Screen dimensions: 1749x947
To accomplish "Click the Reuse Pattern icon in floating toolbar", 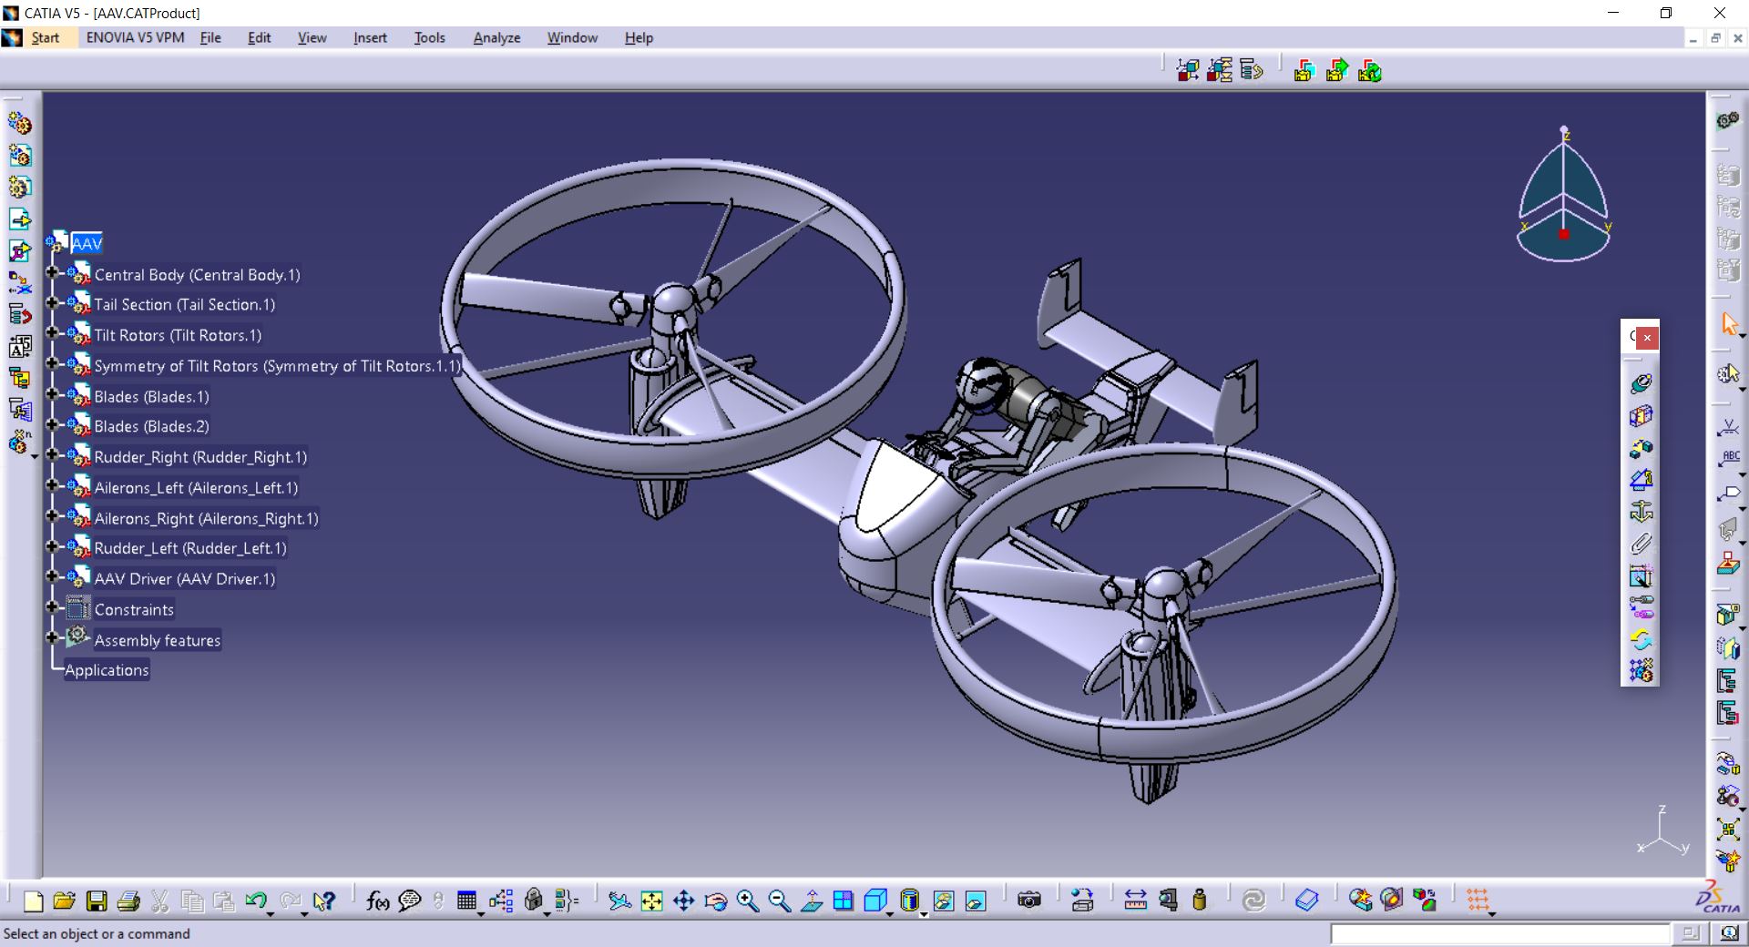I will [1641, 671].
